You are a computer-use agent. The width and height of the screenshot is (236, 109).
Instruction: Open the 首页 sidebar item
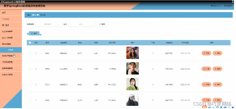tap(11, 13)
